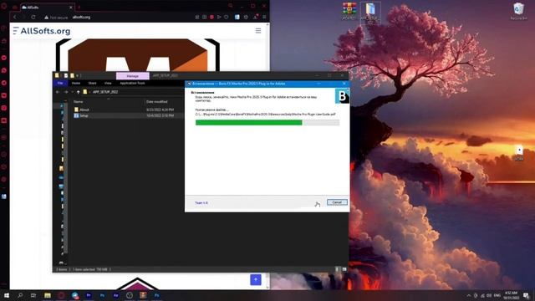Viewport: 535px width, 301px height.
Task: Go back in the browser
Action: (x=15, y=17)
